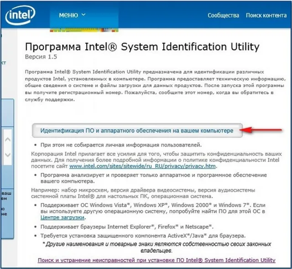
Task: Click the Intel logo
Action: pos(20,15)
